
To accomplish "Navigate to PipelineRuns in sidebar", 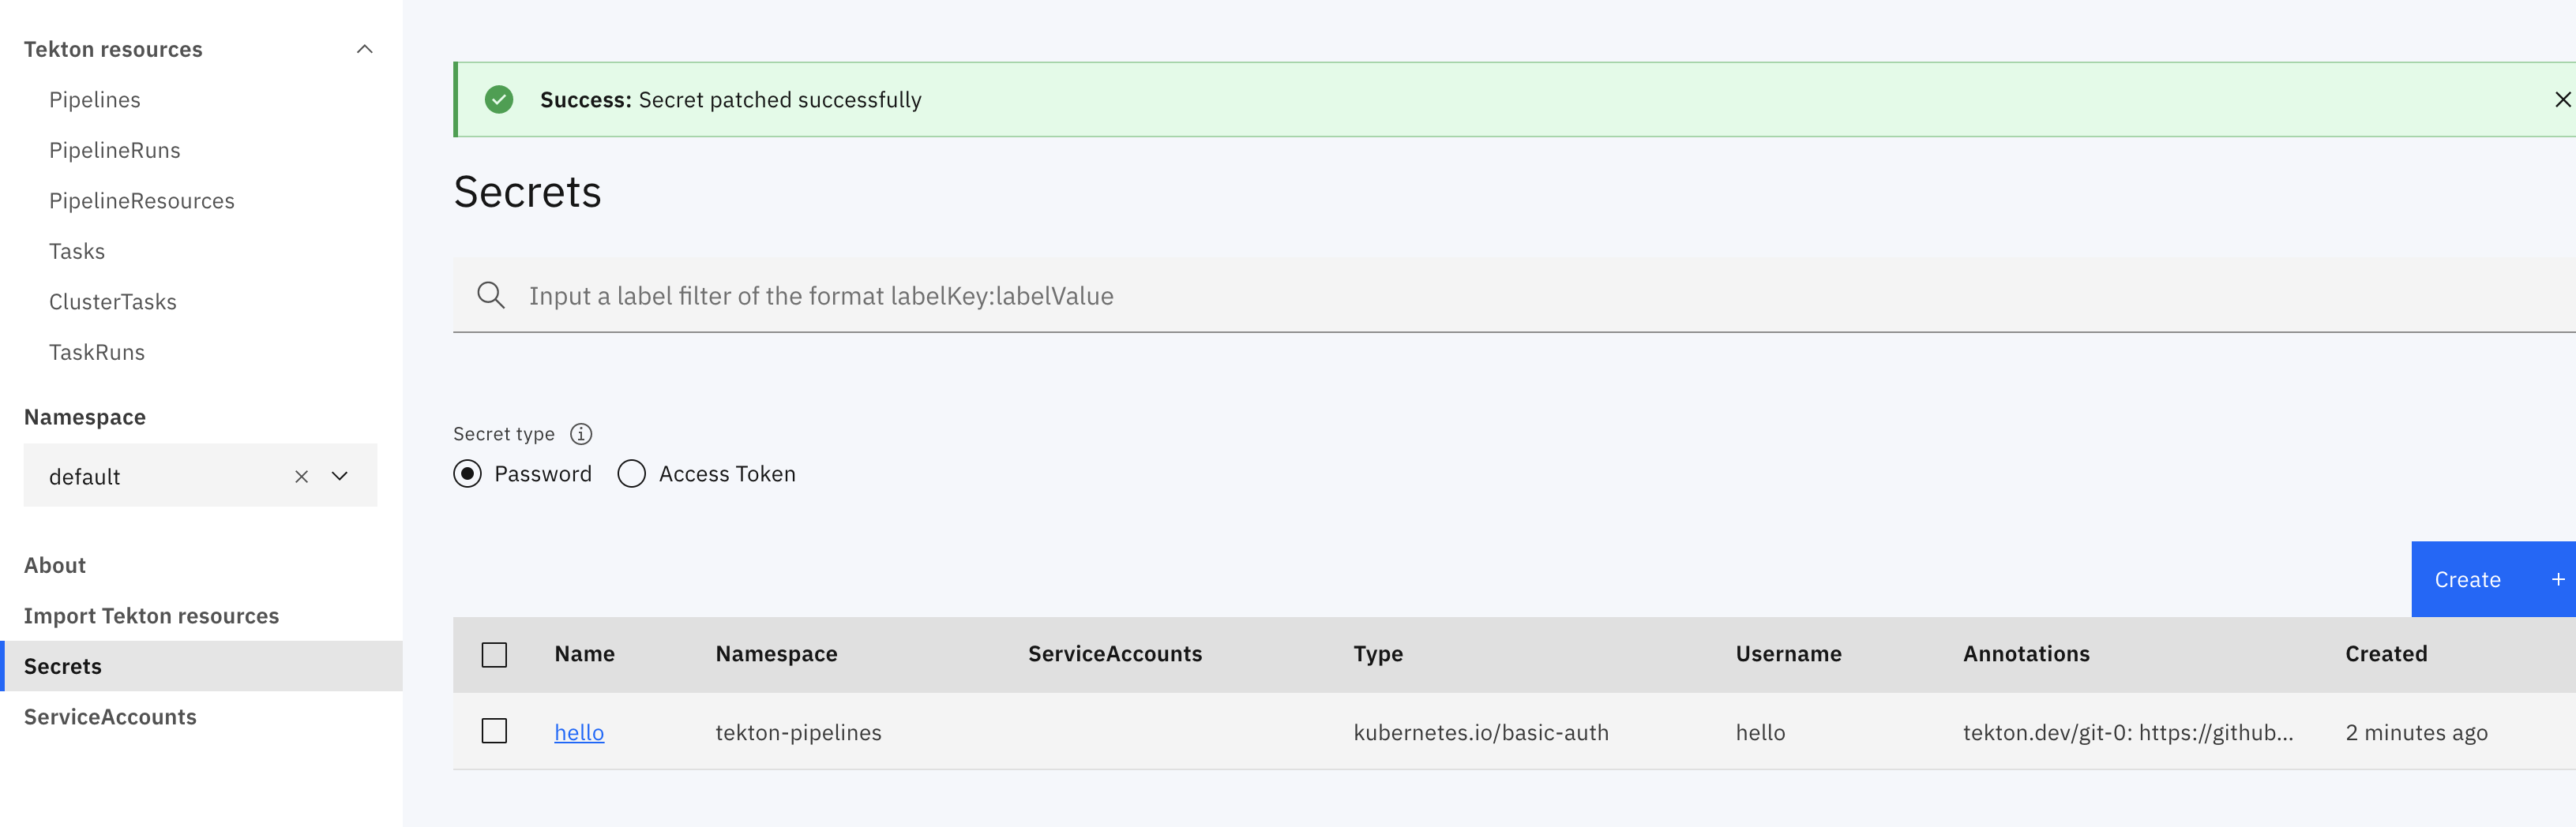I will [x=115, y=150].
